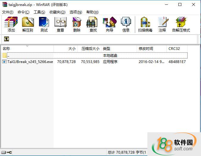This screenshot has width=201, height=156.
Task: Show archive 信息 (Info) icon
Action: (x=126, y=24)
